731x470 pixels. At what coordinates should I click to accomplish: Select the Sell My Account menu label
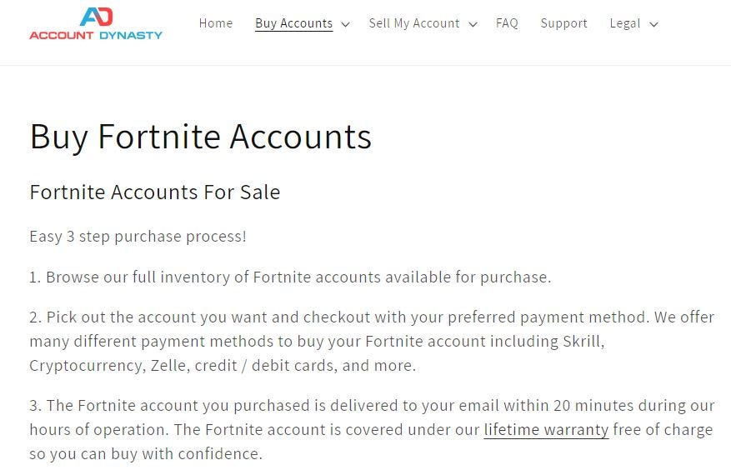click(x=414, y=23)
